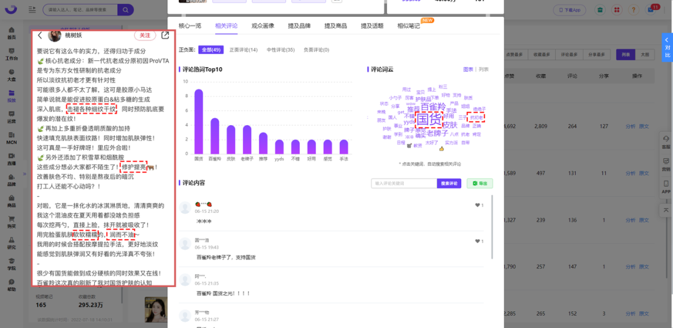The image size is (673, 328).
Task: Open the red four-dot apps icon
Action: coord(616,9)
